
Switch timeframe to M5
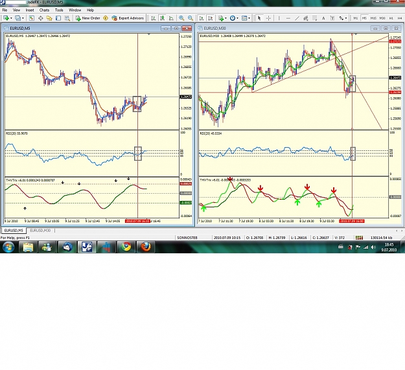point(364,18)
